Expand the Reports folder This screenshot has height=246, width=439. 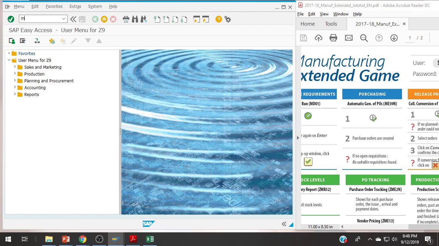(x=15, y=94)
